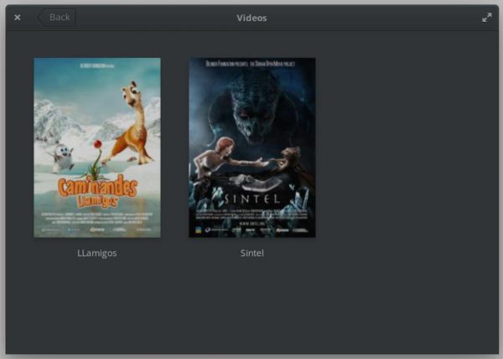Open the Sintel movie poster thumbnail
This screenshot has height=359, width=503.
click(252, 148)
